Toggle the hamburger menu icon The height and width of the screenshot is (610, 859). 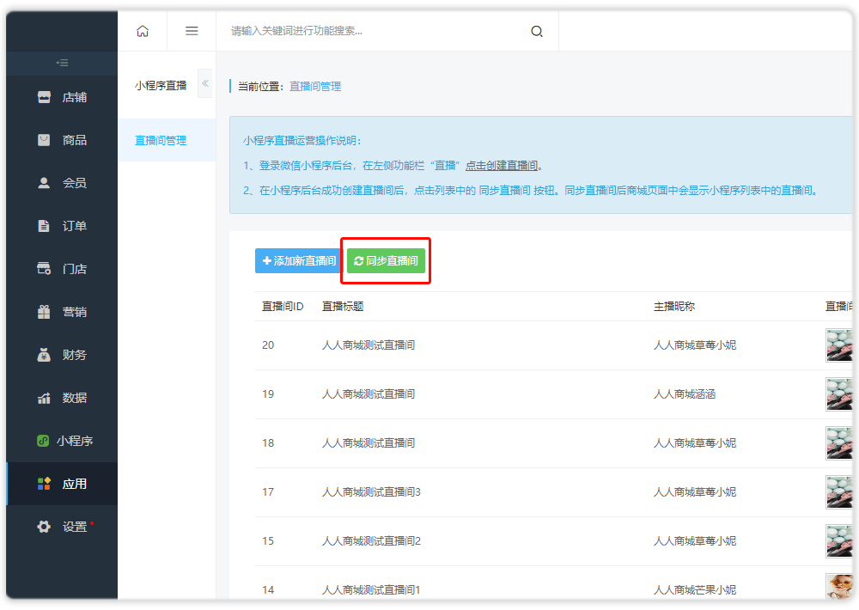click(x=192, y=31)
